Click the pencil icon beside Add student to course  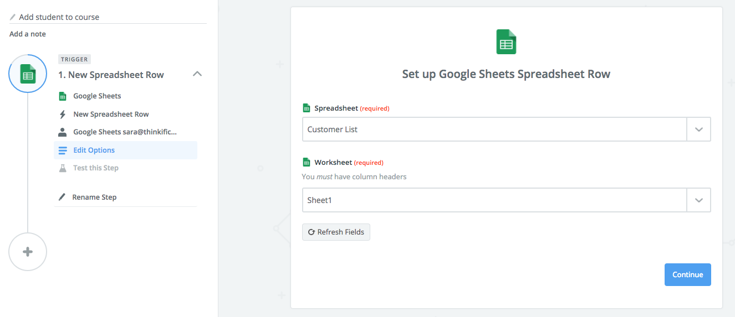(13, 17)
